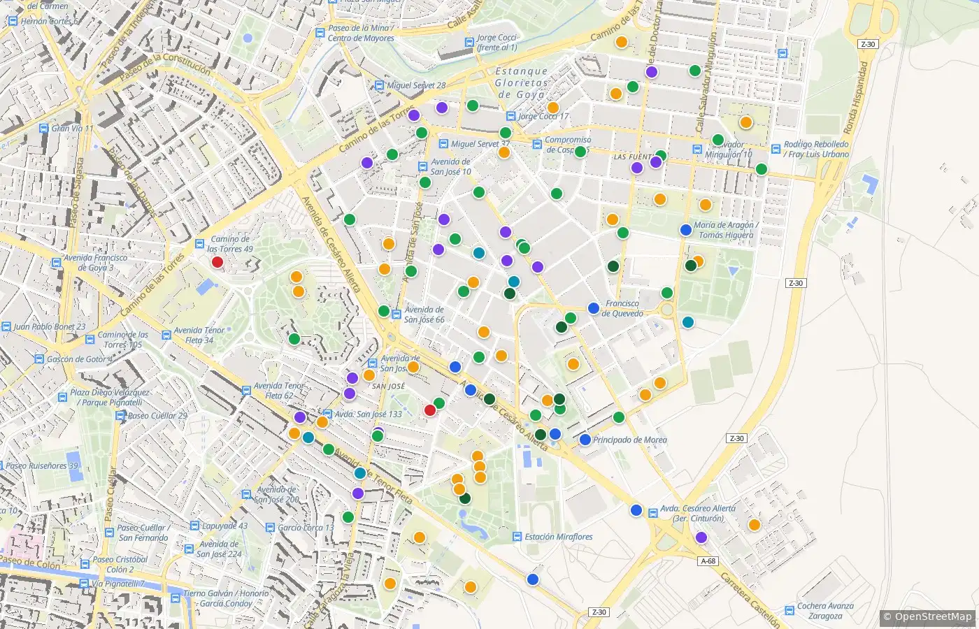Open the Rodrigo Rebolledo / Fray Luis Urbano stop icon
Screen dimensions: 979x629
(776, 149)
